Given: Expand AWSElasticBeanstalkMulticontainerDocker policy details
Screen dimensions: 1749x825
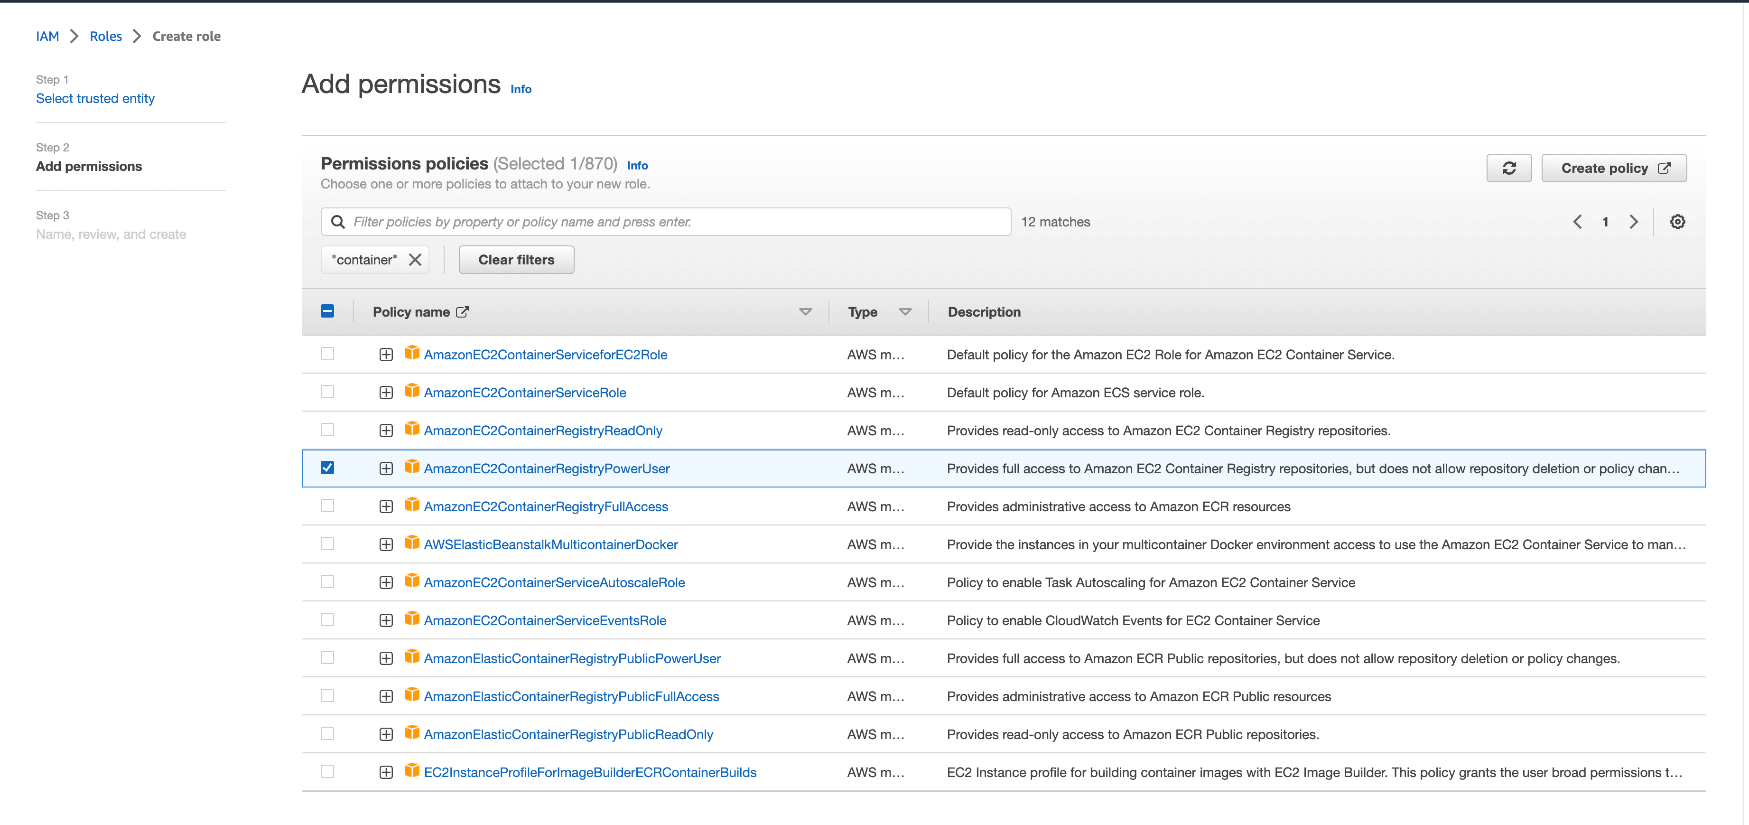Looking at the screenshot, I should pos(386,544).
